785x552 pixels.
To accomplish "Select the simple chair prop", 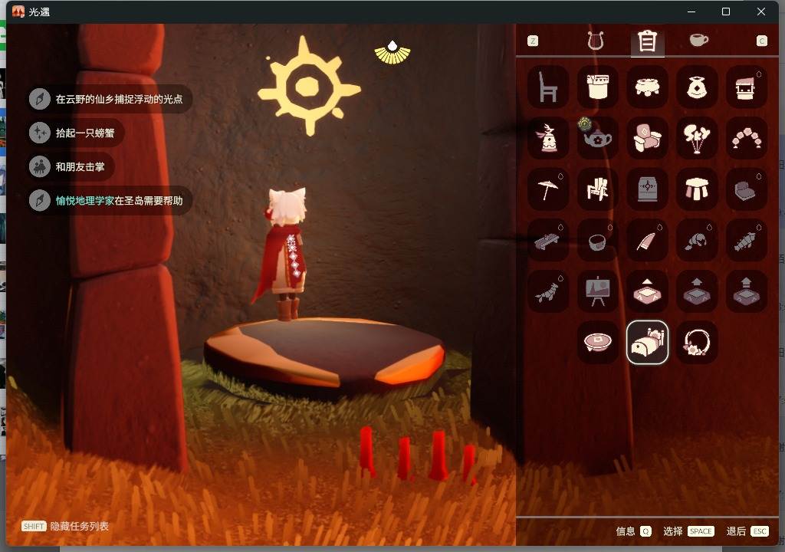I will [x=548, y=87].
